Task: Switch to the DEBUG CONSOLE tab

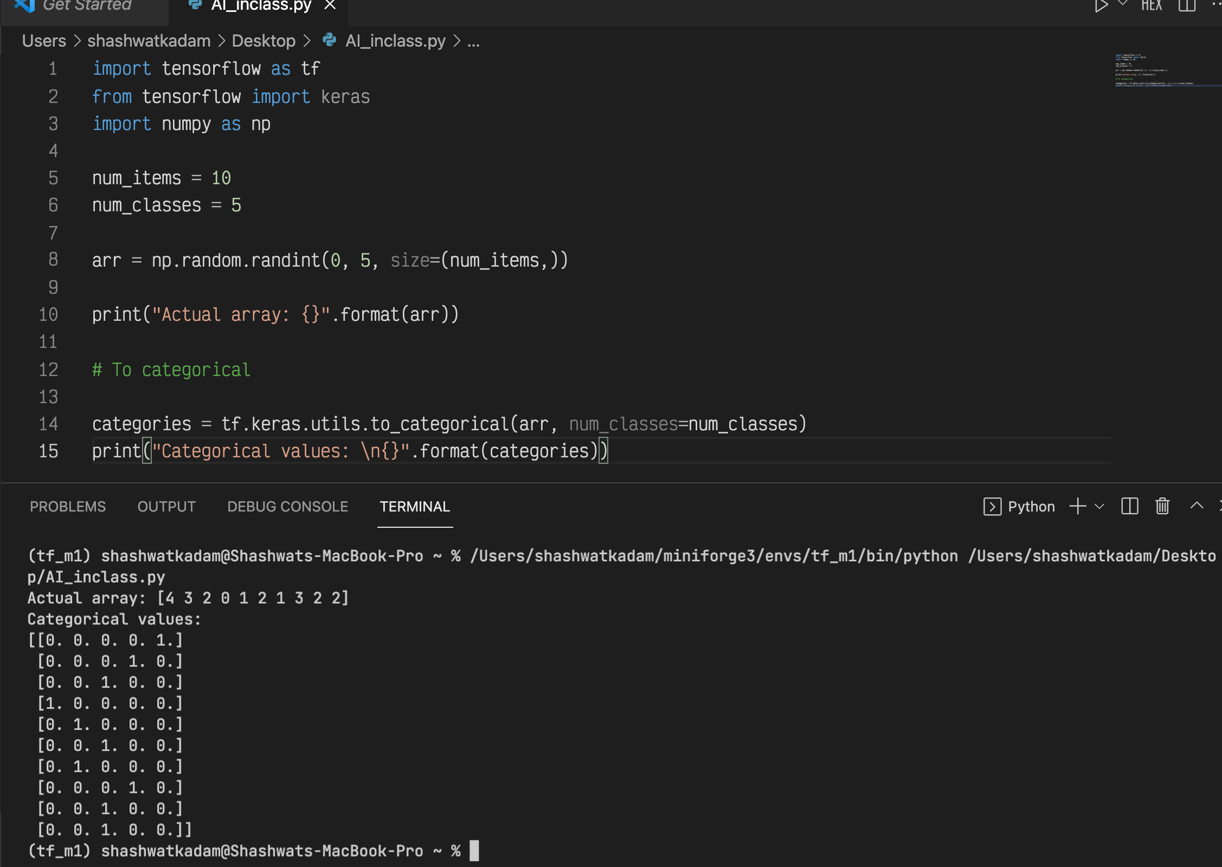Action: 287,507
